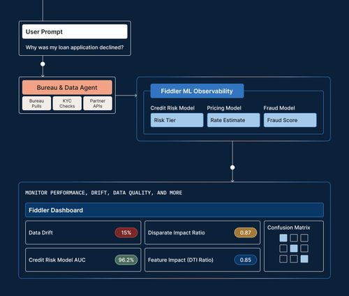Image resolution: width=349 pixels, height=296 pixels.
Task: Click the Bureau & Data Agent header
Action: (x=67, y=87)
